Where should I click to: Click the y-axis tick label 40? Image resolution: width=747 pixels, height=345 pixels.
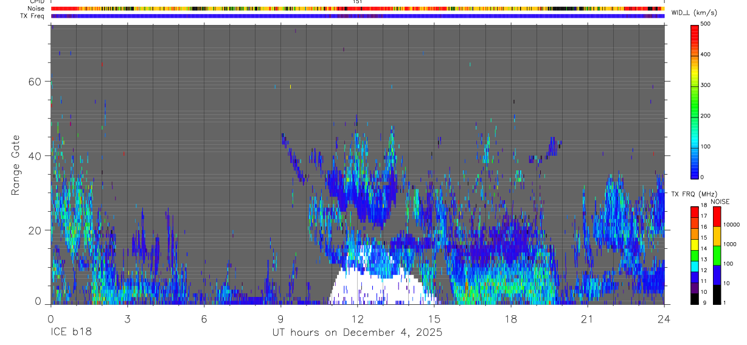click(x=35, y=156)
